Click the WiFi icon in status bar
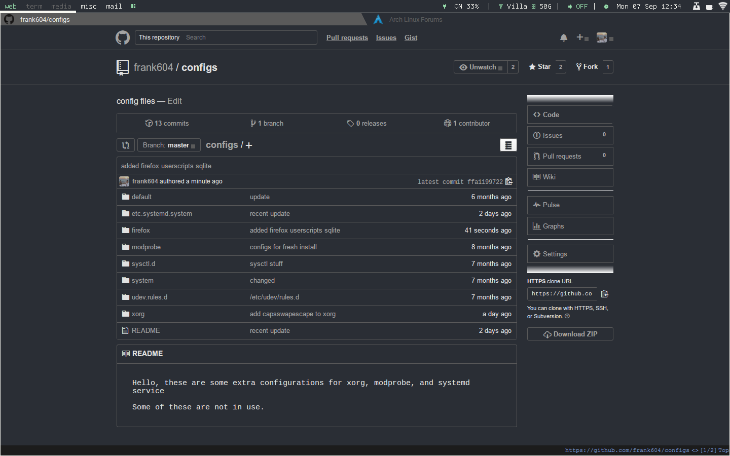The image size is (730, 456). pyautogui.click(x=723, y=6)
